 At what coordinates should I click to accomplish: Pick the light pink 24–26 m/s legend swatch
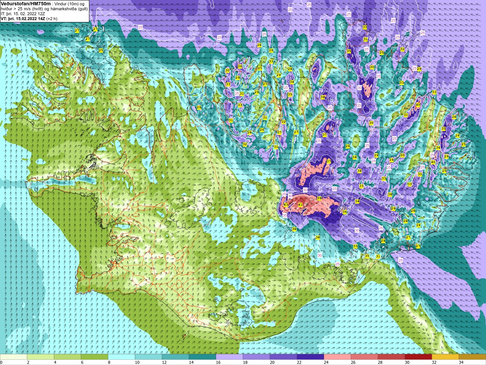(x=337, y=357)
